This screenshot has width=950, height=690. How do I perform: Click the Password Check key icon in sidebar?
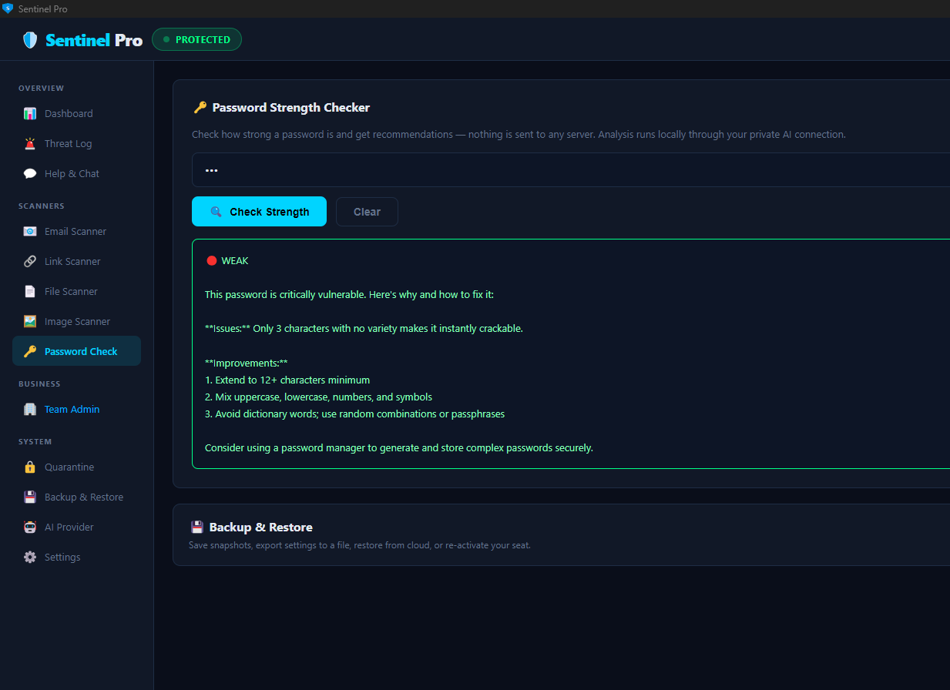pyautogui.click(x=30, y=351)
